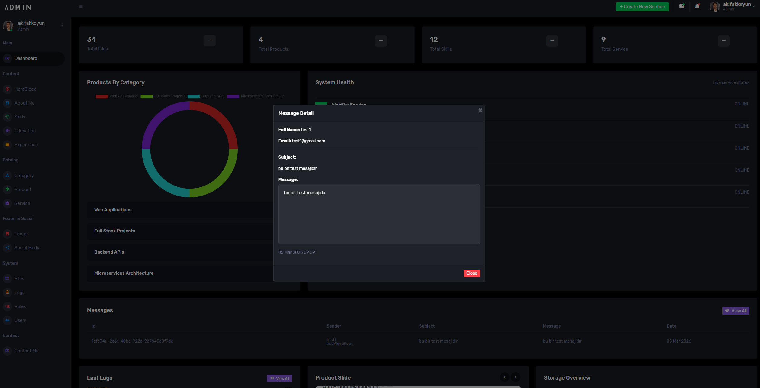This screenshot has width=760, height=388.
Task: Select Dashboard in the Main menu
Action: 26,58
